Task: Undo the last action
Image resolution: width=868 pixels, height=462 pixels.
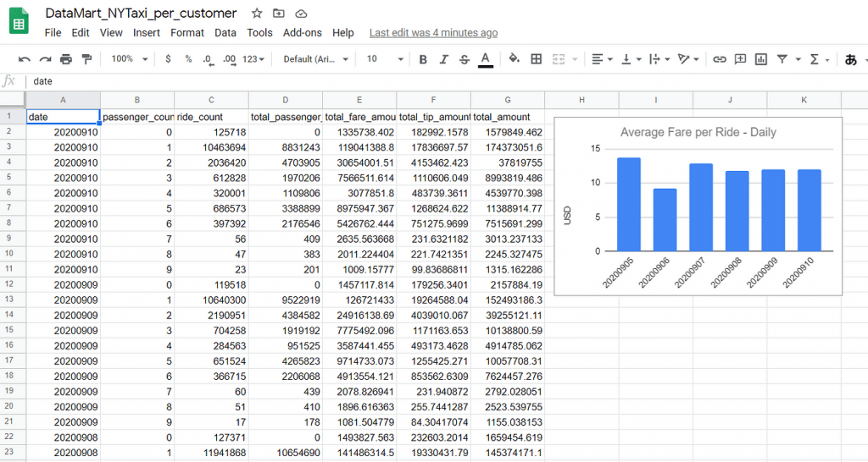Action: [25, 59]
